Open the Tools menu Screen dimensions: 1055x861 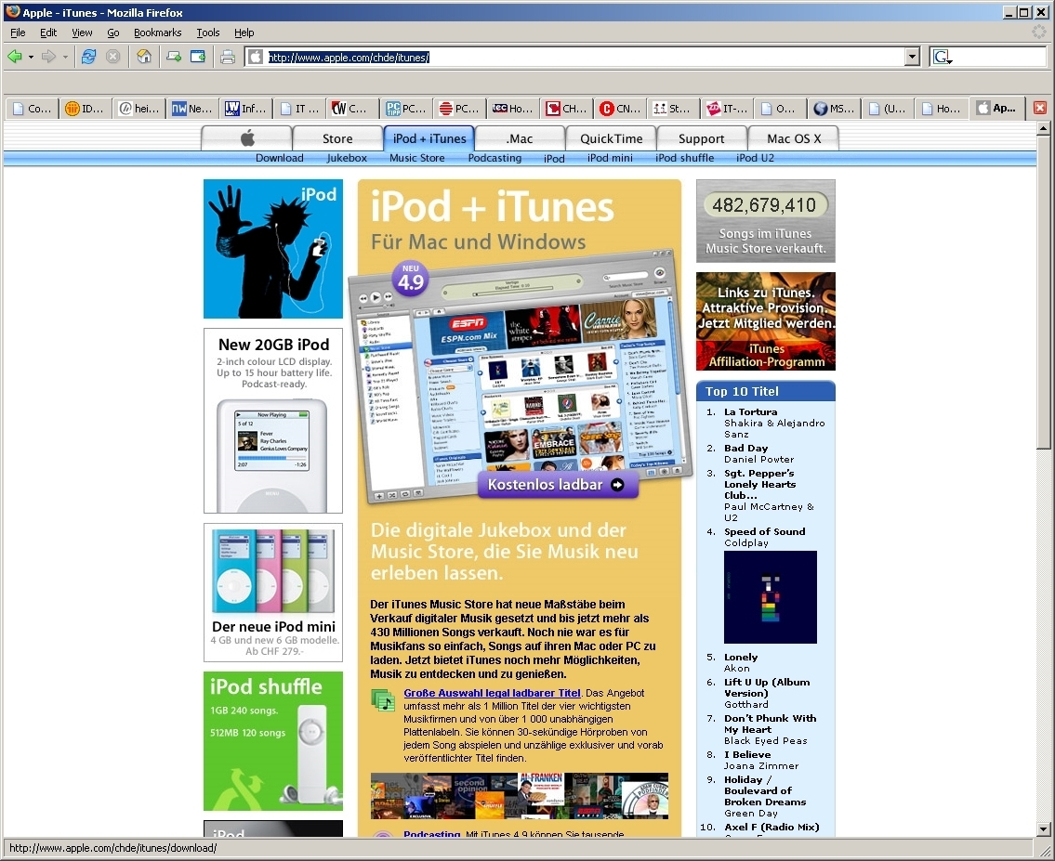coord(208,33)
